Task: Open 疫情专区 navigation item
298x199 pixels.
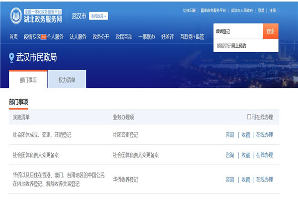Action: pos(32,37)
